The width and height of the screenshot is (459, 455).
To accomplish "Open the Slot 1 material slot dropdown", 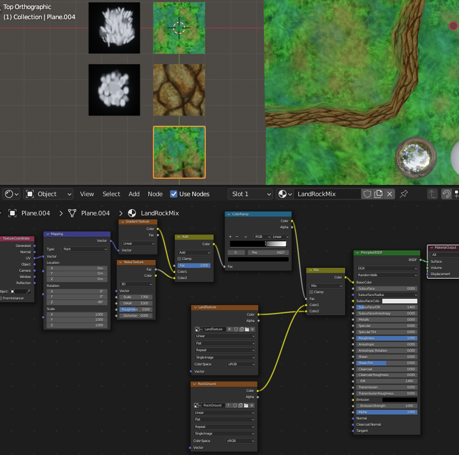I will pyautogui.click(x=250, y=194).
